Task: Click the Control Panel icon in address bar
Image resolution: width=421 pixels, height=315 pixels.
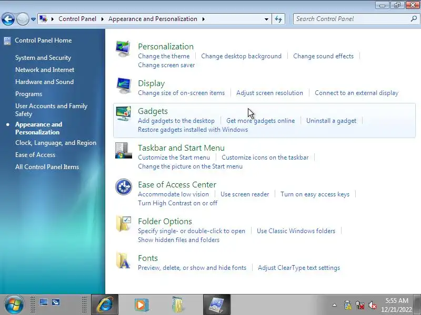Action: (43, 19)
